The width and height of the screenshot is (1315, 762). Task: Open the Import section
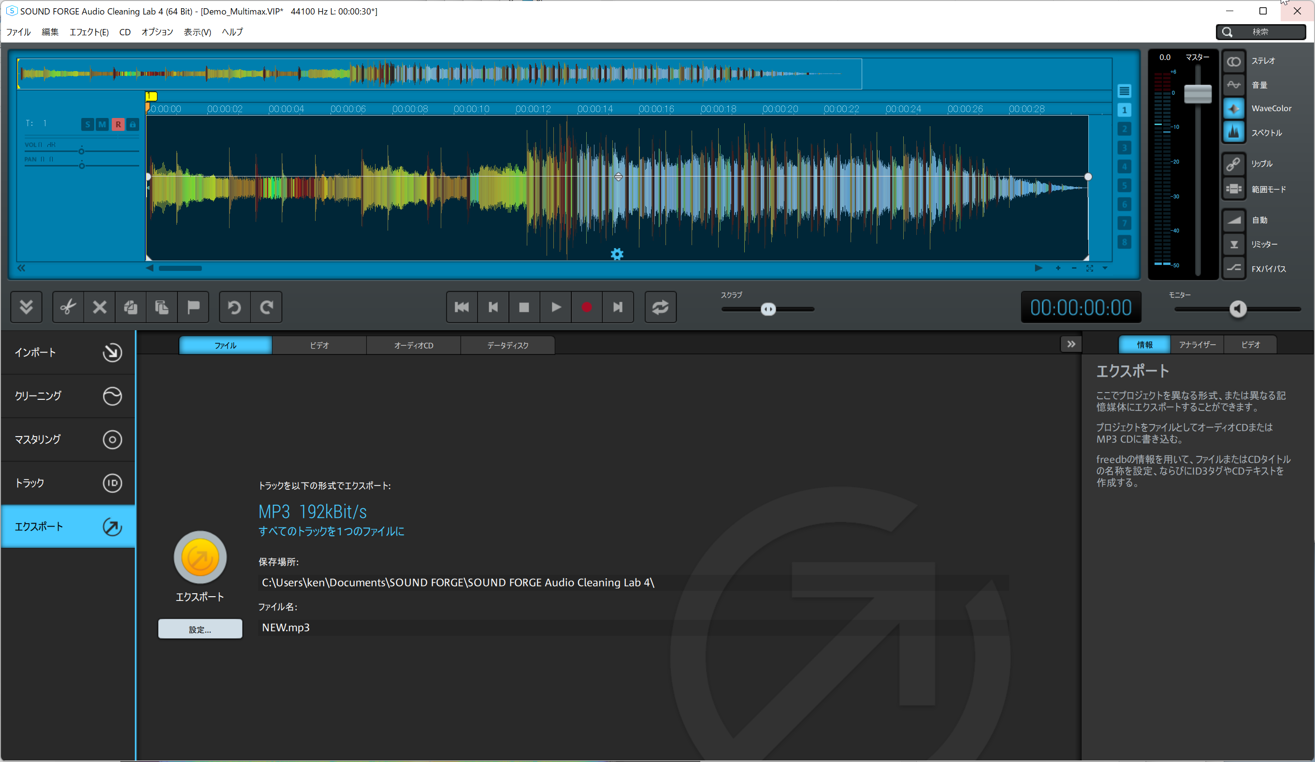coord(68,352)
